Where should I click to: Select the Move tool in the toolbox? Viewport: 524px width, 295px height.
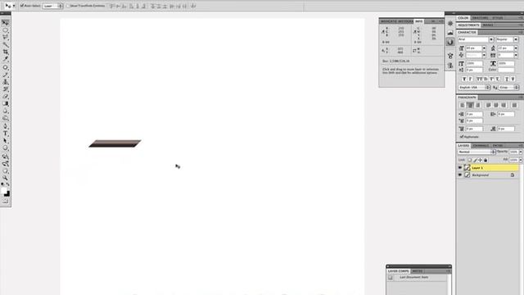[6, 23]
